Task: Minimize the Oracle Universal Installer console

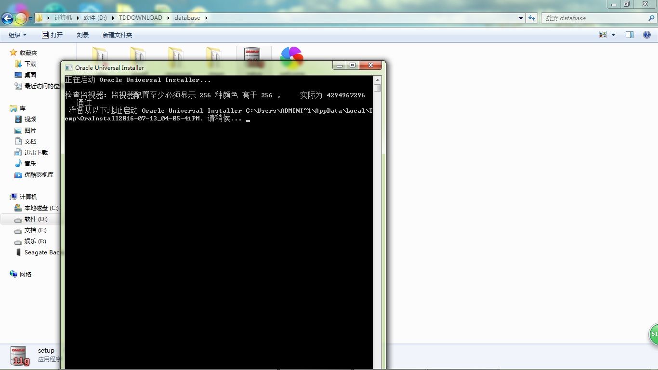Action: (x=340, y=65)
